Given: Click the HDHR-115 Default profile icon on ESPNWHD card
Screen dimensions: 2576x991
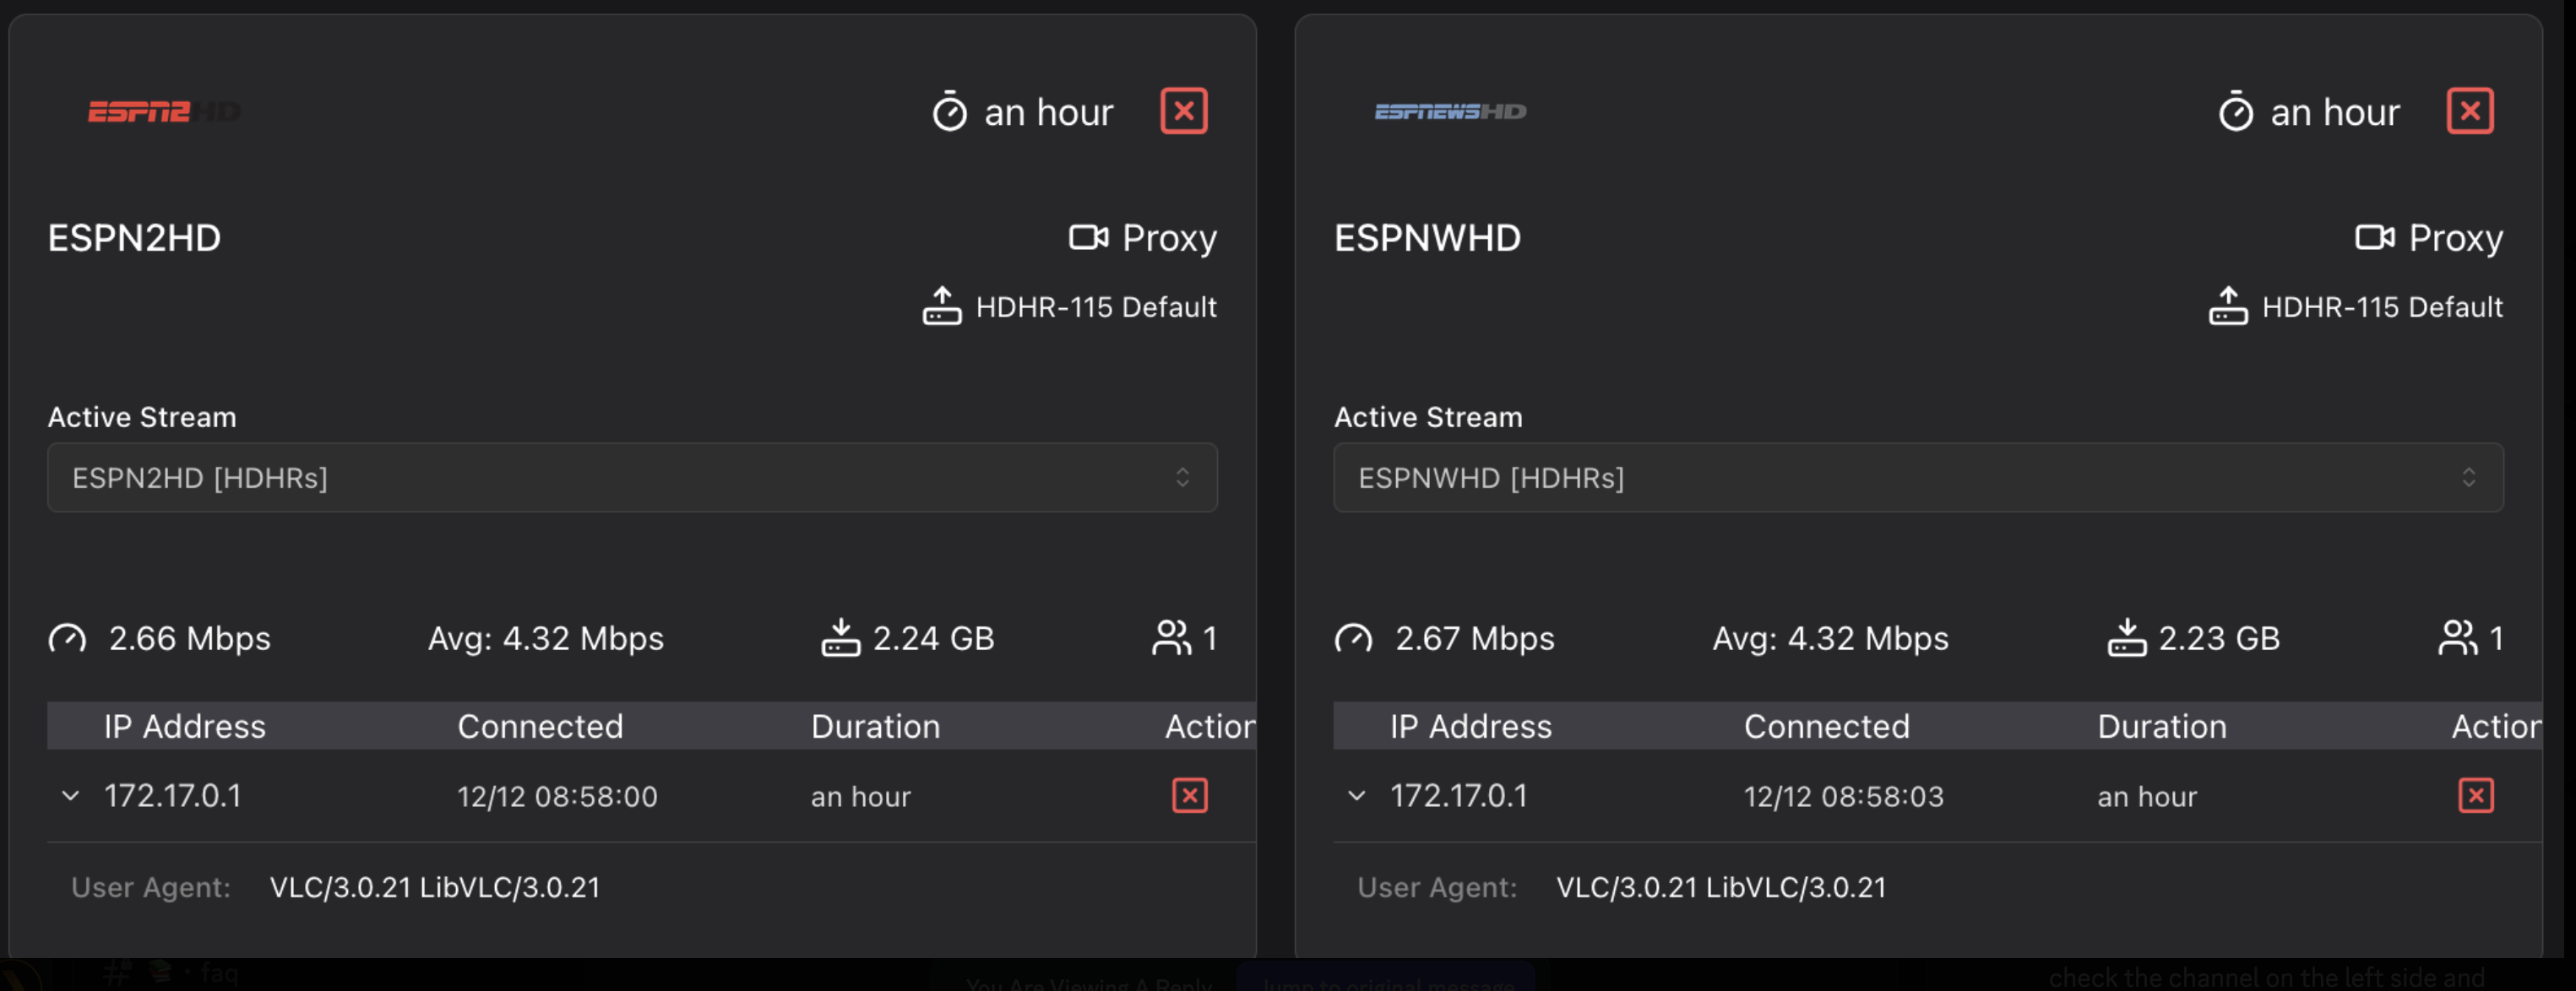Looking at the screenshot, I should tap(2227, 306).
